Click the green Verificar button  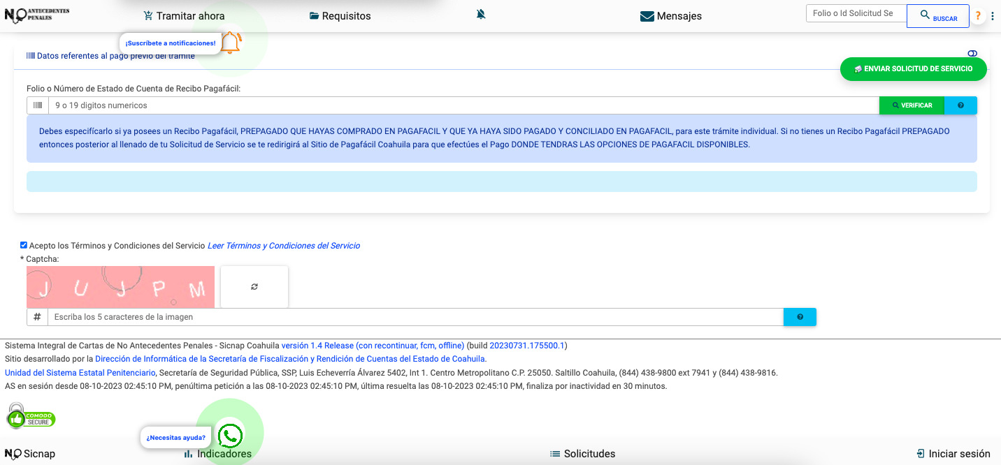tap(912, 105)
